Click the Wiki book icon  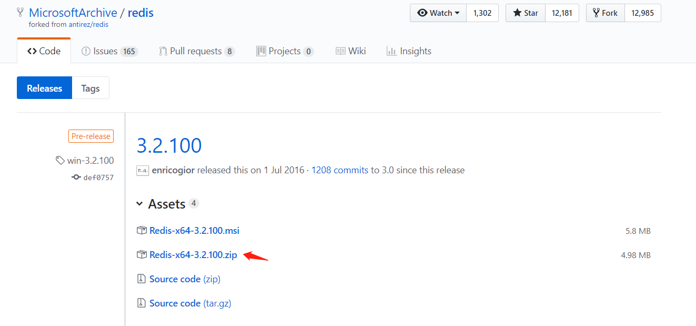[340, 51]
